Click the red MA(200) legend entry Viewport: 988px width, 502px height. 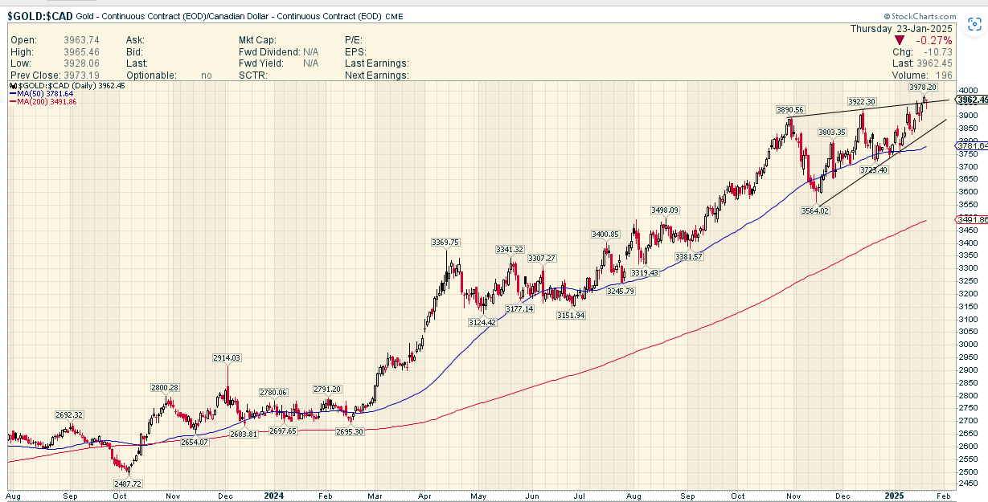coord(43,103)
